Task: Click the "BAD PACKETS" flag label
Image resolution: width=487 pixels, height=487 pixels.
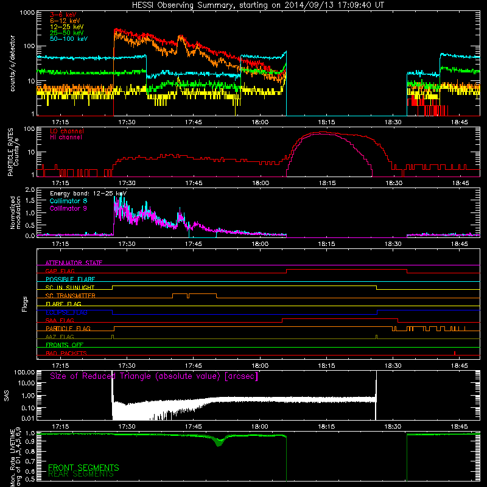Action: (x=66, y=353)
